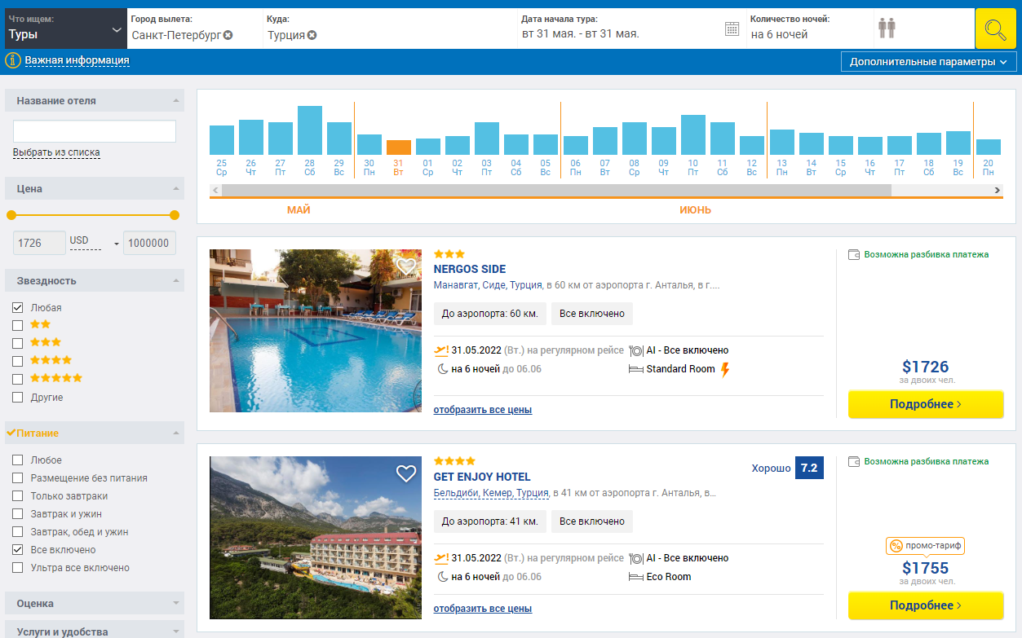Screen dimensions: 1022x638
Task: Click meal plate icon in NERGOS SIDE card
Action: pos(636,350)
